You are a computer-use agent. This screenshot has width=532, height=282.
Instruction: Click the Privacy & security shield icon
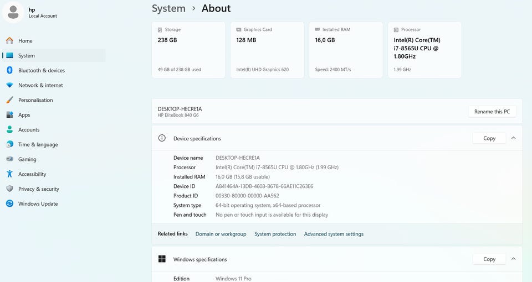tap(9, 189)
